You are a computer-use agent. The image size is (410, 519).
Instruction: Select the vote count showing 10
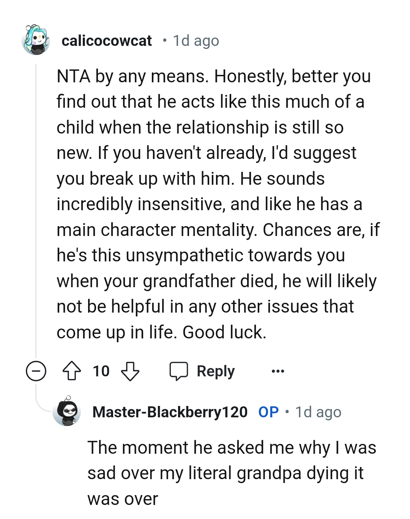[x=101, y=371]
